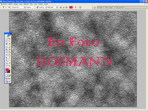Open the anti-aliasing Nítido dropdown
The image size is (148, 111).
click(x=57, y=7)
